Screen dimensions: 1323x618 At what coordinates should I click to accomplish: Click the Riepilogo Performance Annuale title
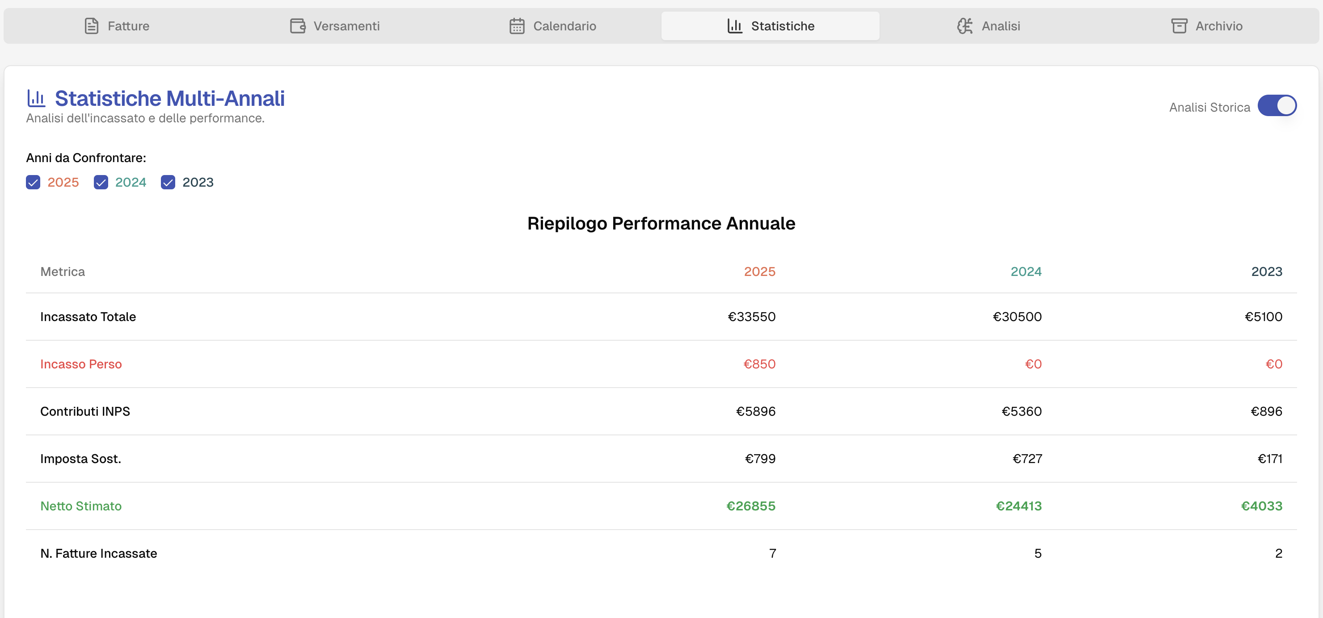point(661,223)
